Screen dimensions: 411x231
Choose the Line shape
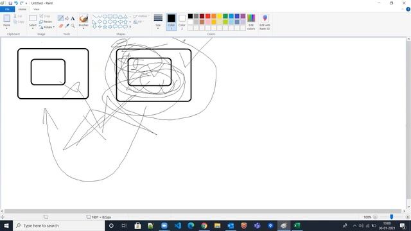[x=94, y=16]
